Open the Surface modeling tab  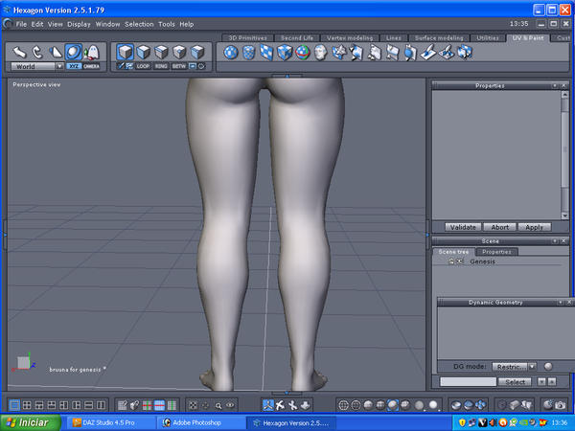click(x=439, y=37)
